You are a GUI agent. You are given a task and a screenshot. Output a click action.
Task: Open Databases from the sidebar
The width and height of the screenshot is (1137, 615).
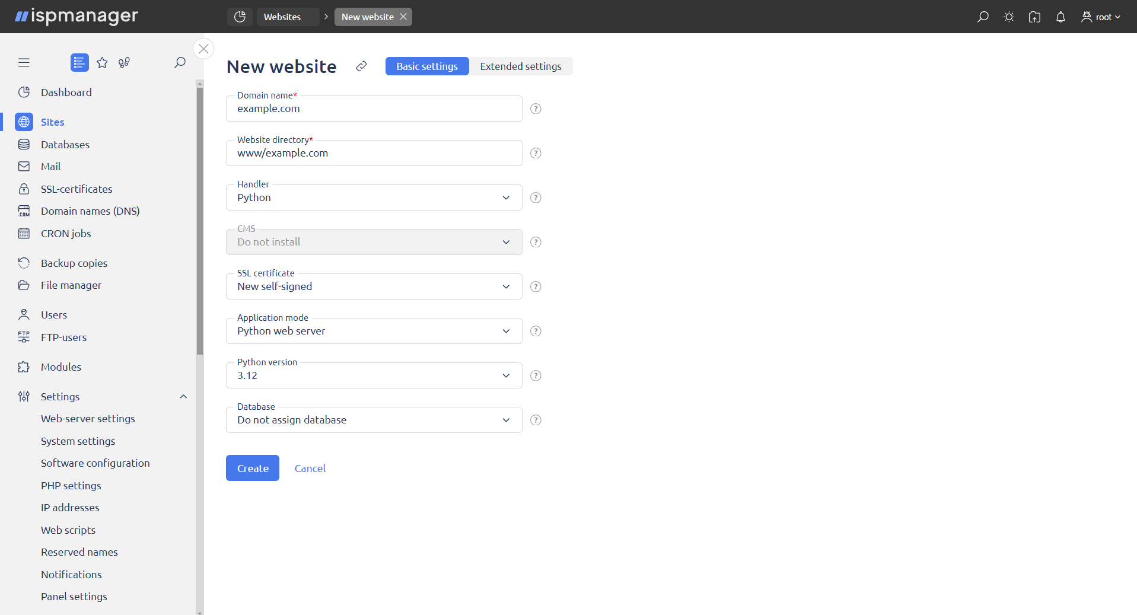point(65,144)
